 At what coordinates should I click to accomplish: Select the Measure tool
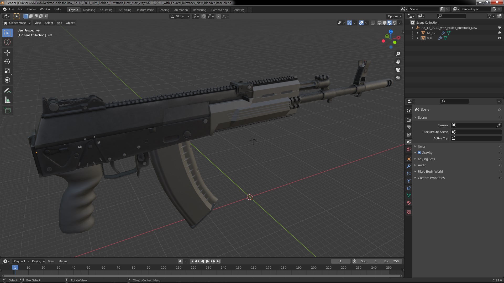coord(7,100)
